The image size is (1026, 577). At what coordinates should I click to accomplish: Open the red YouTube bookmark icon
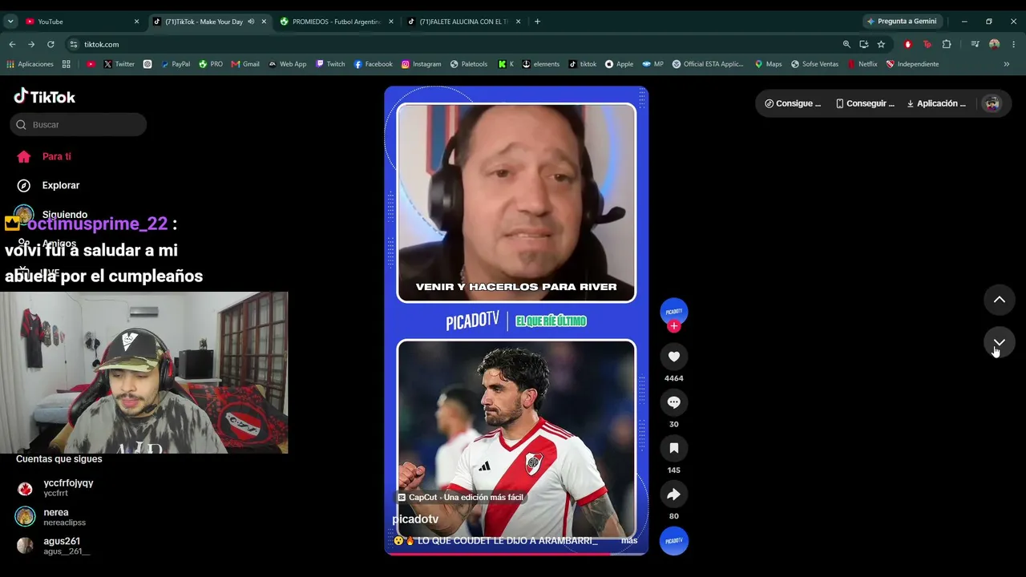pyautogui.click(x=91, y=64)
